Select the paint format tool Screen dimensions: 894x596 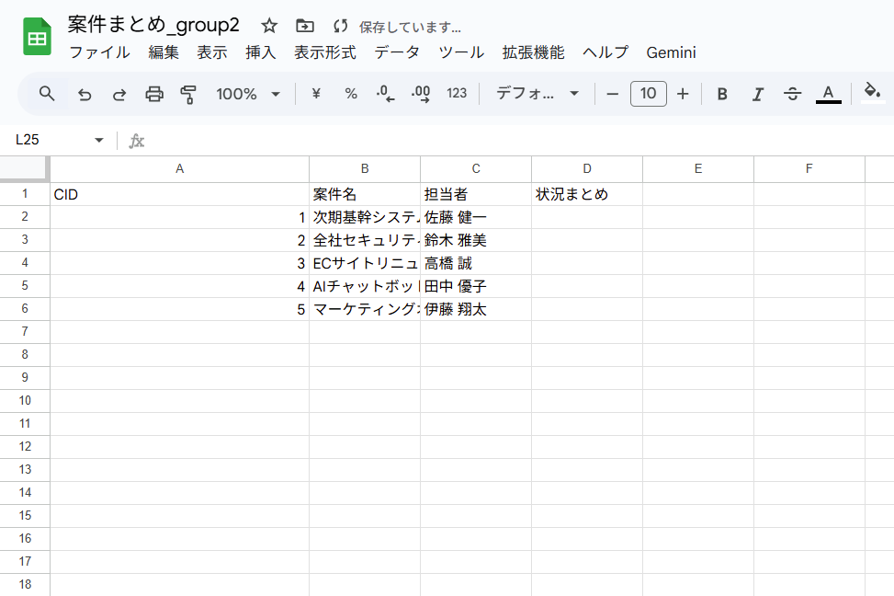click(187, 94)
